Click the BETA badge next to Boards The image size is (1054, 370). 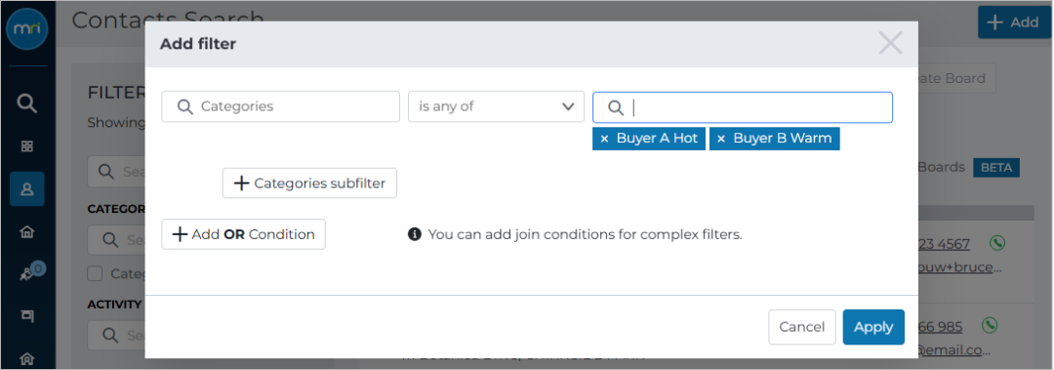pos(996,168)
